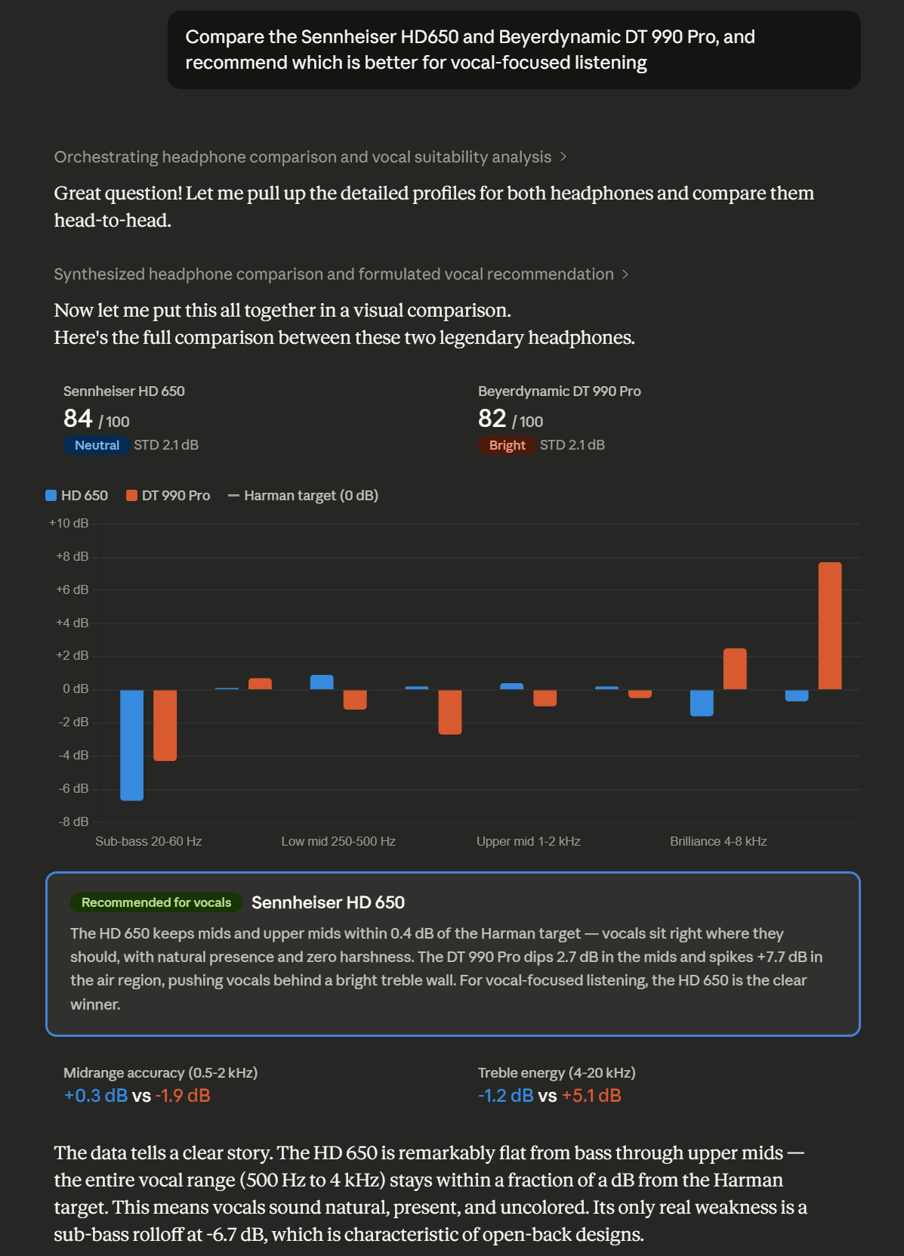Toggle the DT 990 Pro legend swatch
The height and width of the screenshot is (1256, 904).
[x=131, y=495]
